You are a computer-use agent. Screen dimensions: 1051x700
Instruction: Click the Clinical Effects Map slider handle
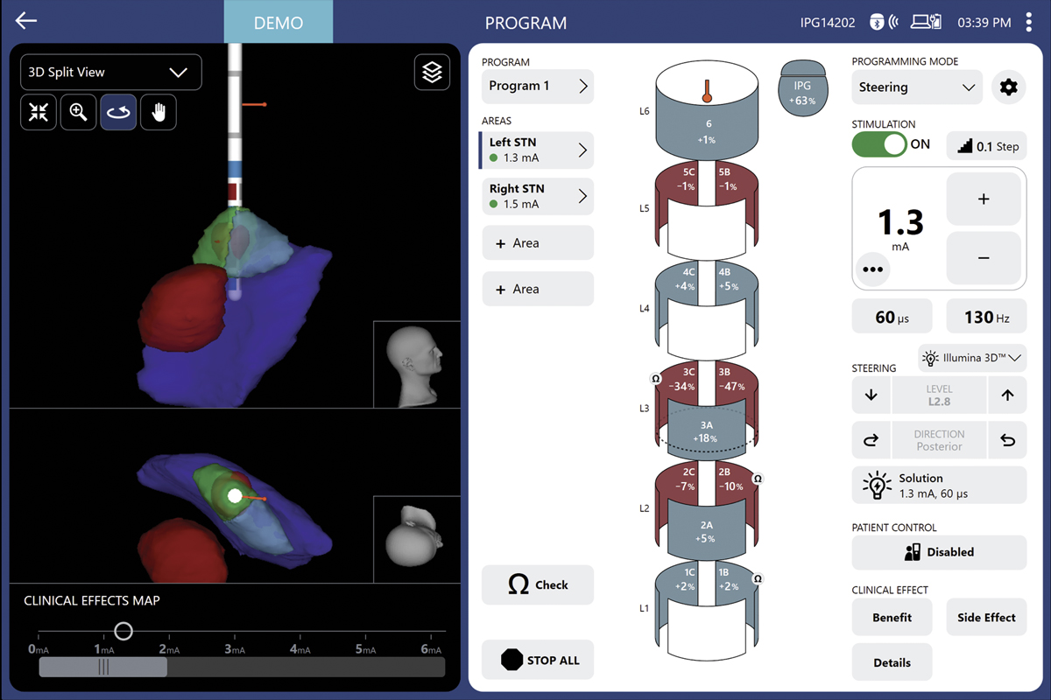[x=123, y=631]
